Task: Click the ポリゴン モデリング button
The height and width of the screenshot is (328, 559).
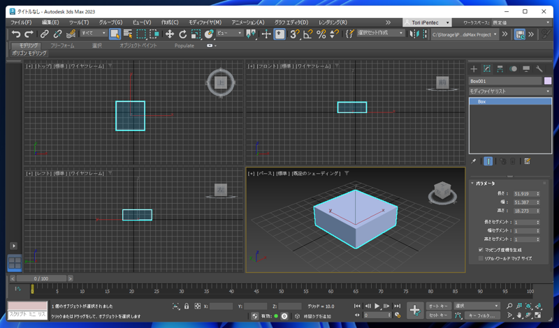Action: coord(29,53)
